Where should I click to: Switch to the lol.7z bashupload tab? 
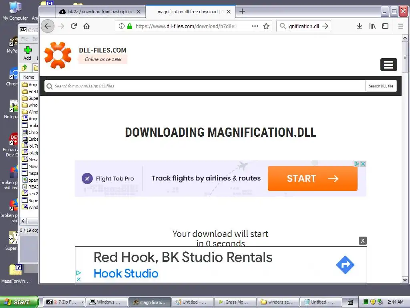(x=100, y=12)
